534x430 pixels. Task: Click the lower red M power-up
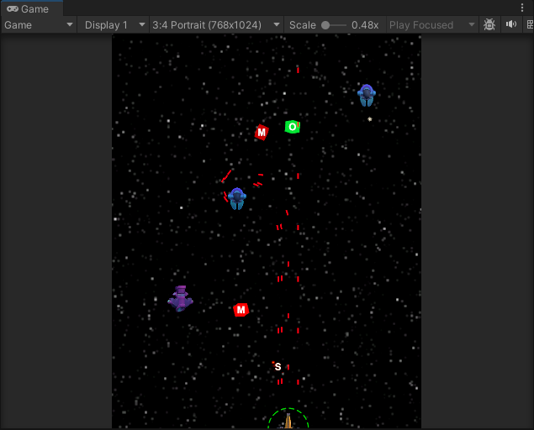[x=241, y=310]
